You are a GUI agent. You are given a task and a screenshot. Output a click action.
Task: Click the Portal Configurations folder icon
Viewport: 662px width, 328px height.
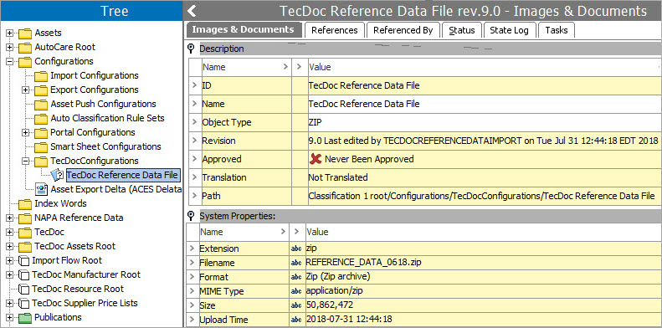point(41,132)
